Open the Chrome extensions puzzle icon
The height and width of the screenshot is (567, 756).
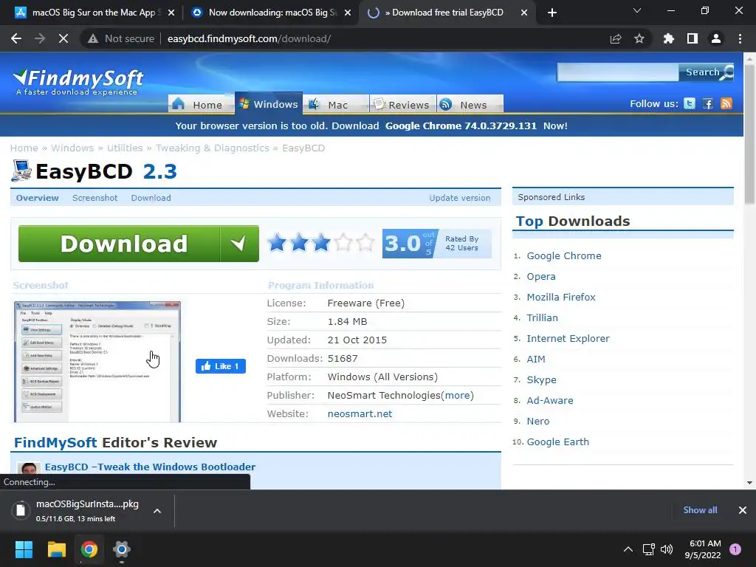pos(668,38)
